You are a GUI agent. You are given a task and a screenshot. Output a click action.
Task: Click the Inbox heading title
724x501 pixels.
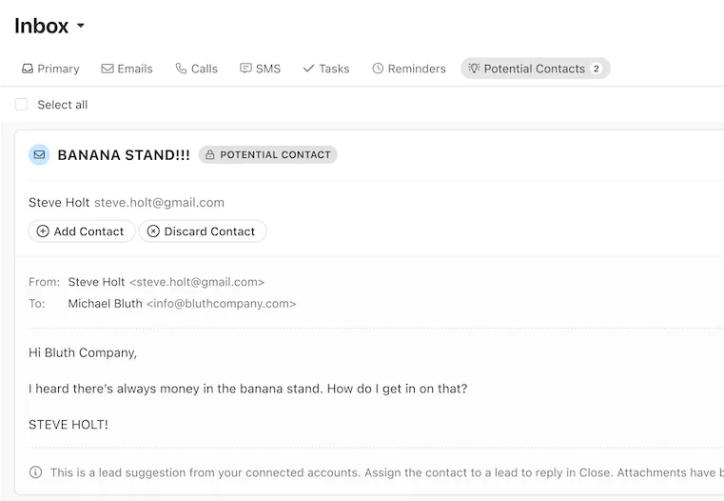(x=42, y=26)
